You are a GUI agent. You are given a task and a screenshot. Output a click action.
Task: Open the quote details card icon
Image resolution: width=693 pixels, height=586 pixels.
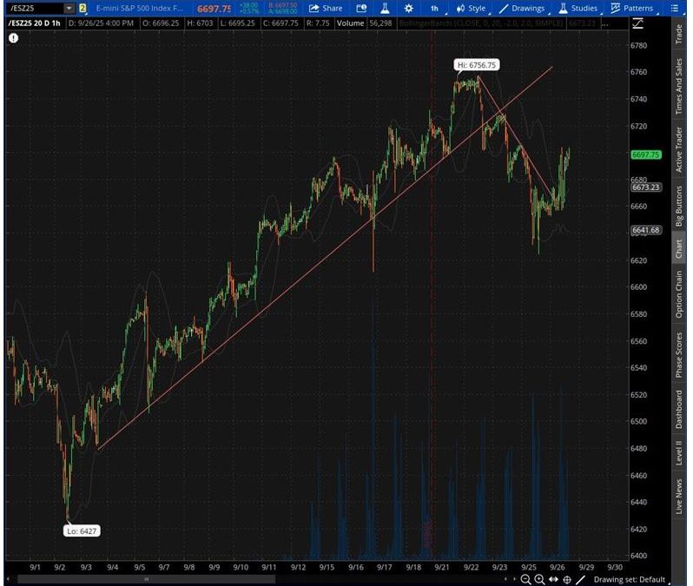(x=361, y=8)
